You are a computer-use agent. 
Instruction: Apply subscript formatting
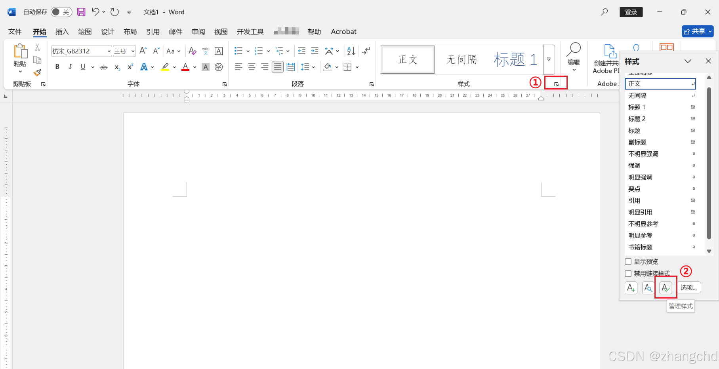pos(117,67)
